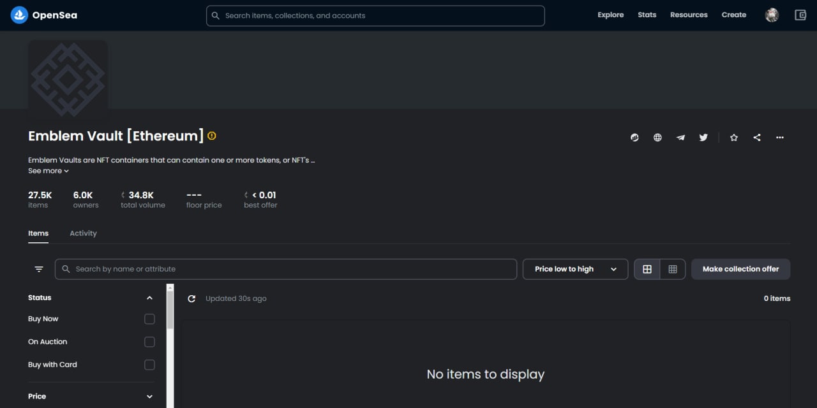Click the 27.5K items stat
This screenshot has width=817, height=408.
point(40,200)
